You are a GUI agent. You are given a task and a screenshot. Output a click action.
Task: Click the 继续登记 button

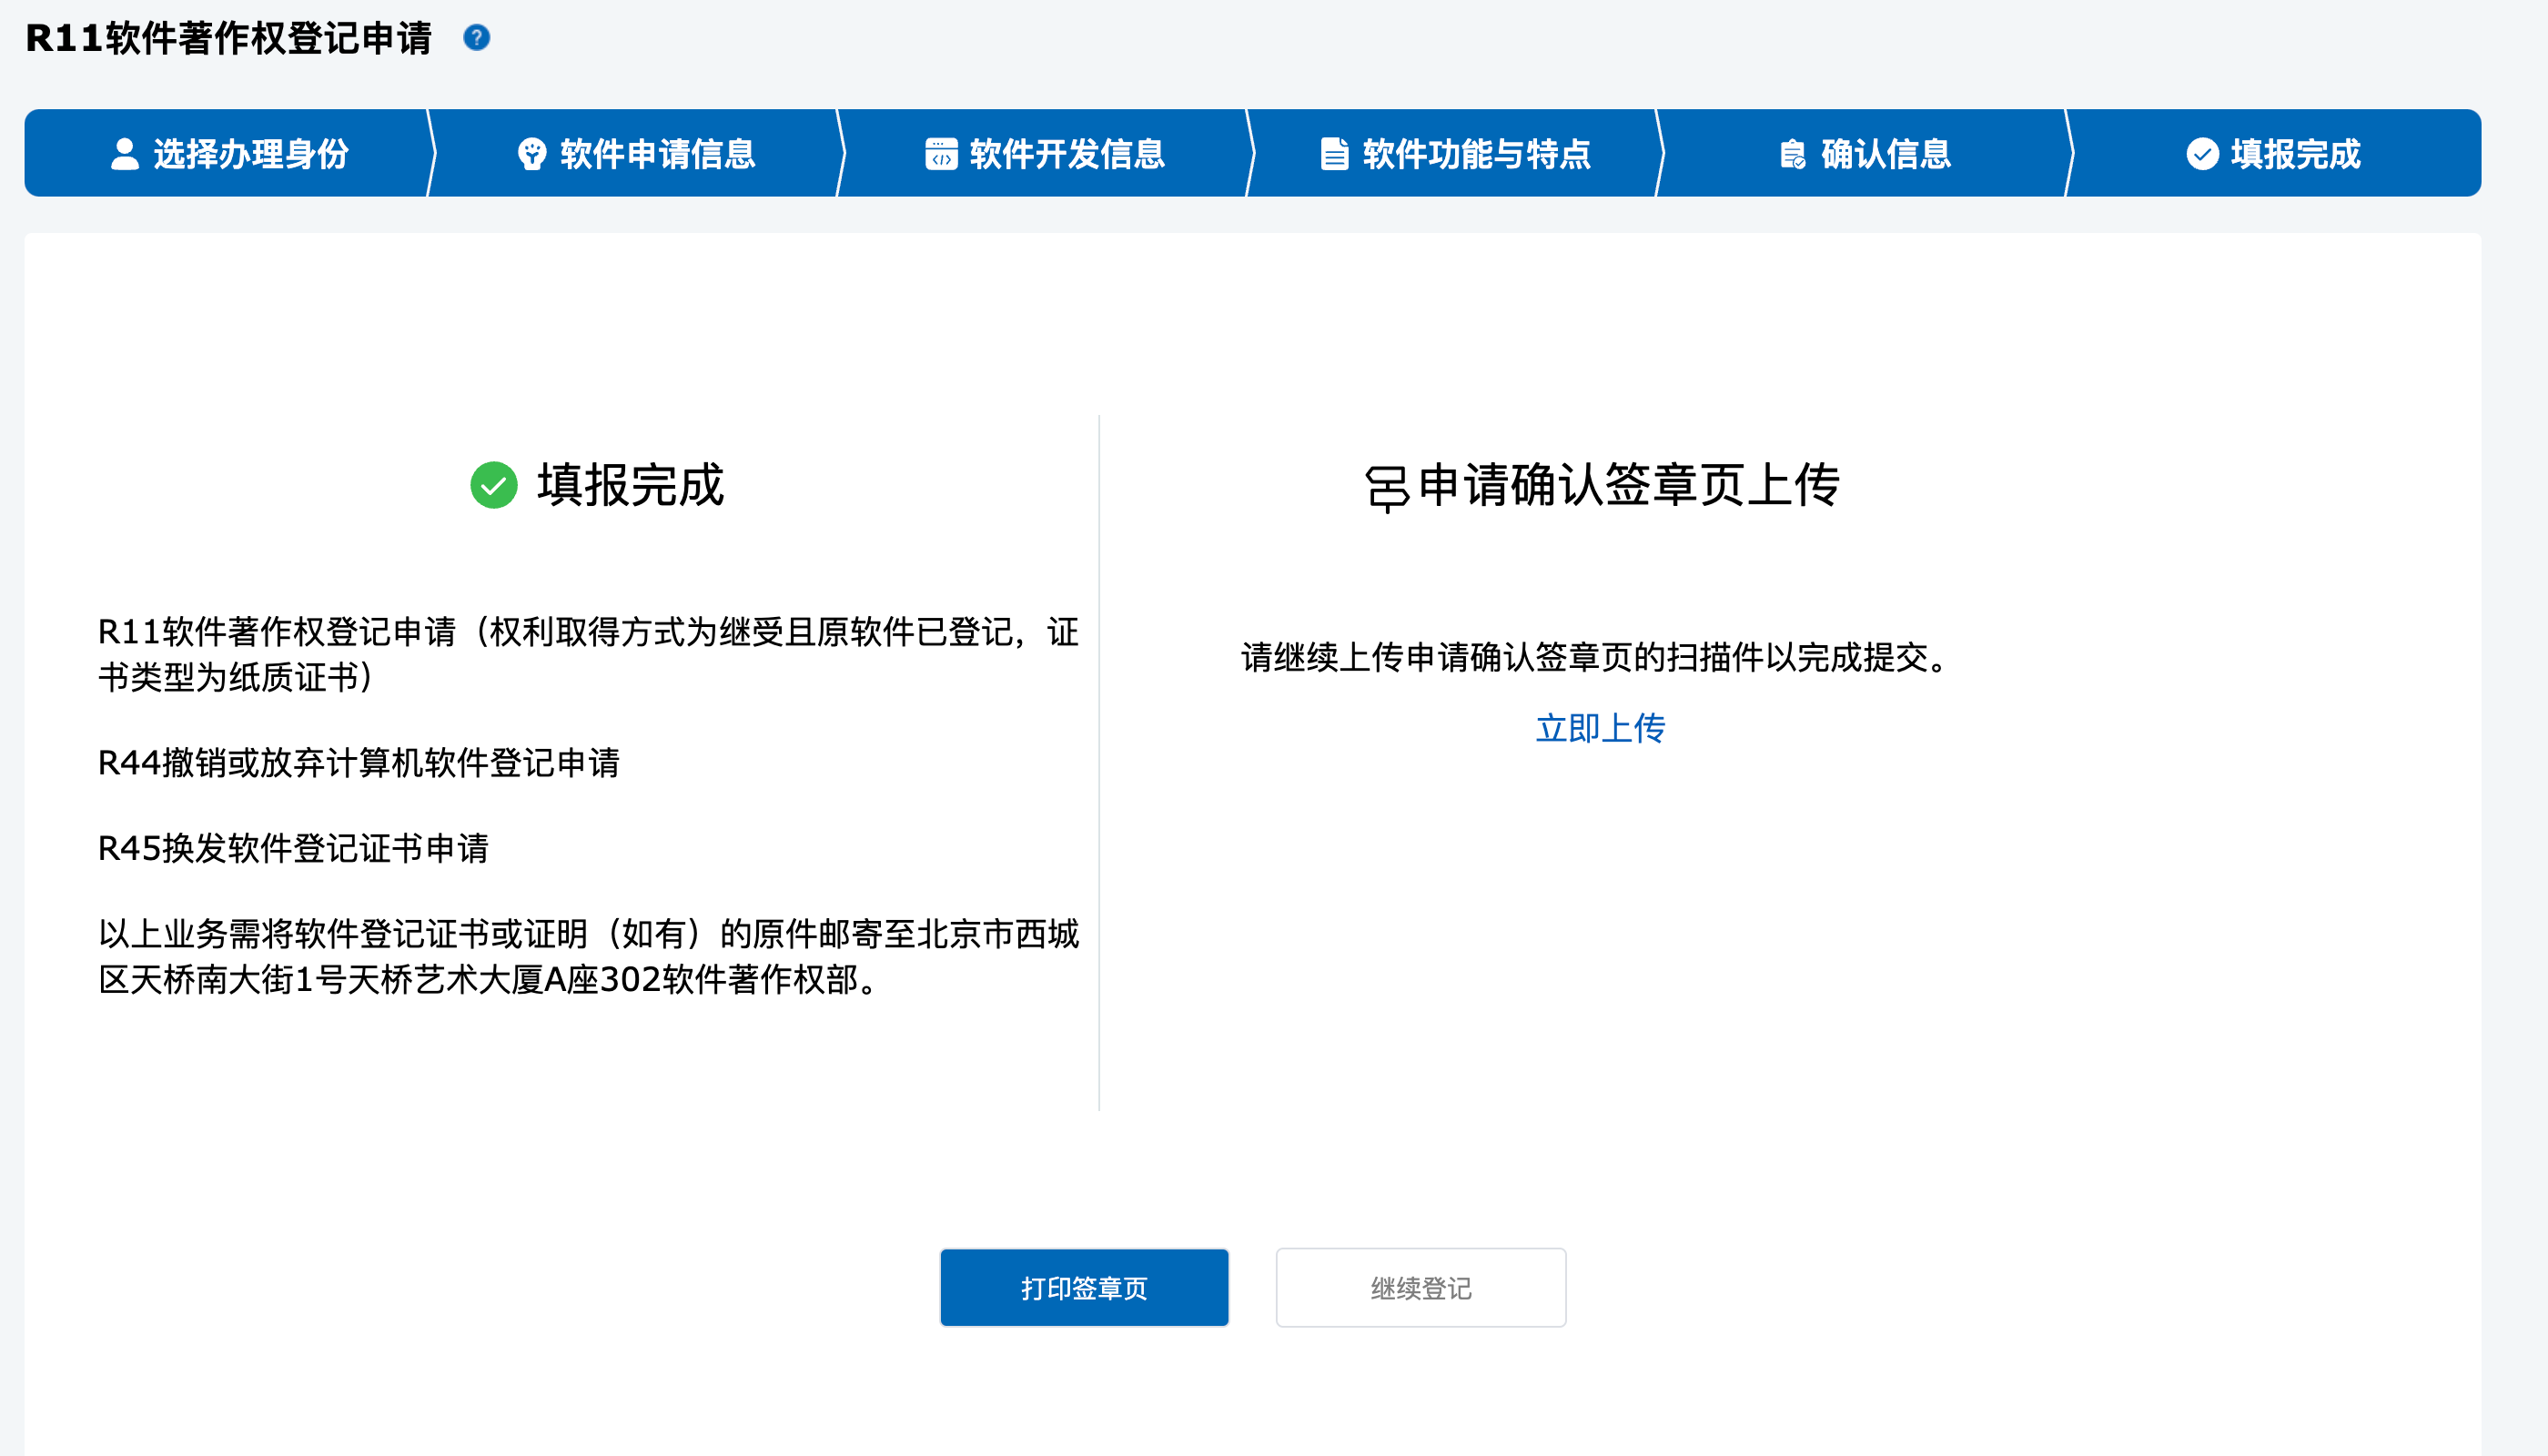[x=1420, y=1288]
